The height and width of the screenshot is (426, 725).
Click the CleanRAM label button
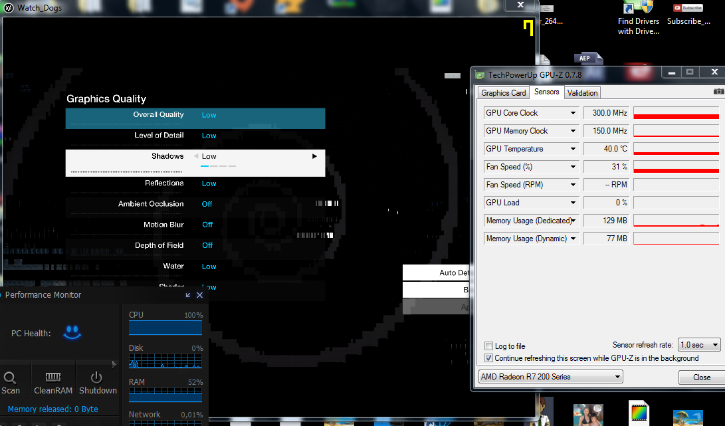pos(53,390)
